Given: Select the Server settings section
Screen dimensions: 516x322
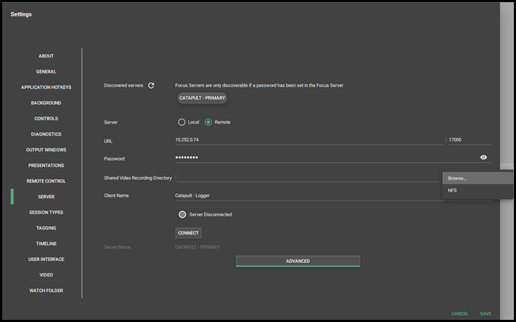Looking at the screenshot, I should (x=46, y=197).
